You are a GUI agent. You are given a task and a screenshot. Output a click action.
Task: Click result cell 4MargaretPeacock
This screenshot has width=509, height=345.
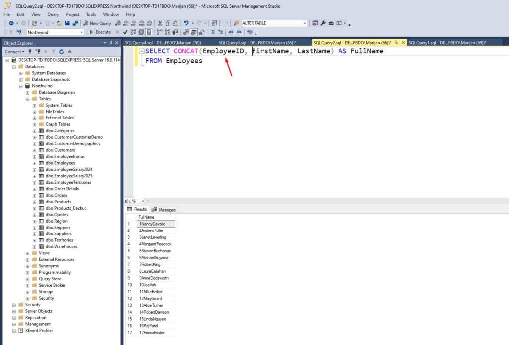[x=156, y=244]
